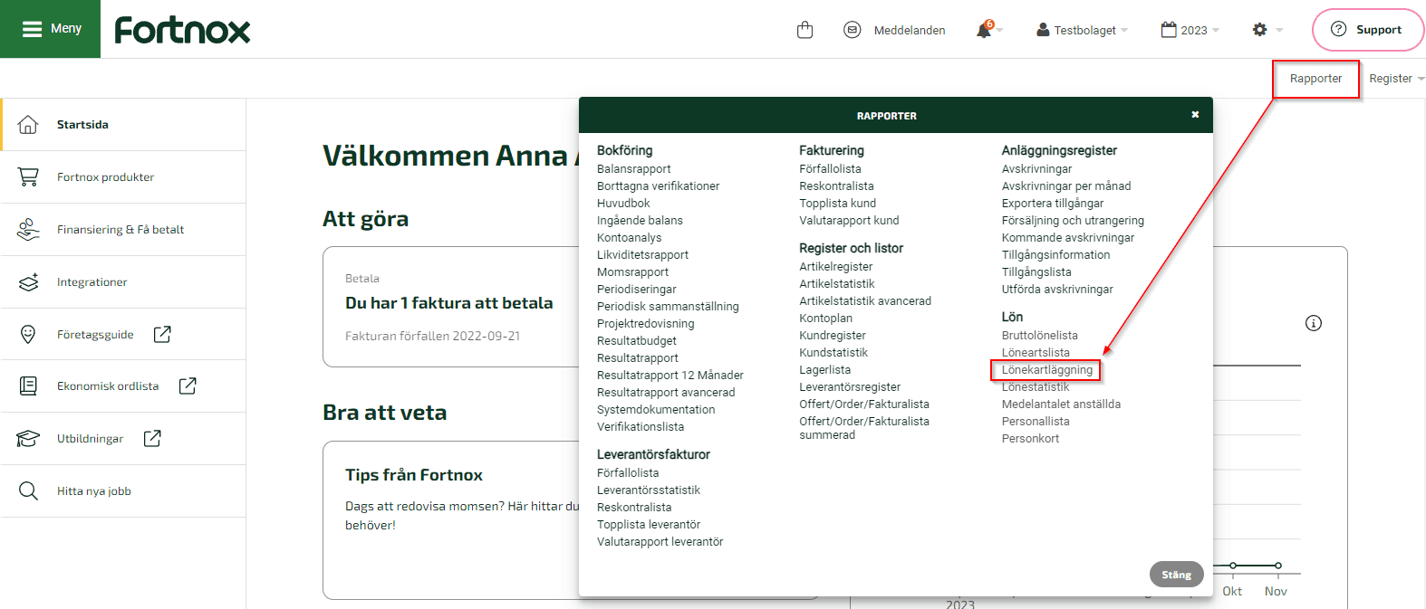Screen dimensions: 1426x609
Task: Open the Valutarapport leverantör report
Action: [660, 541]
